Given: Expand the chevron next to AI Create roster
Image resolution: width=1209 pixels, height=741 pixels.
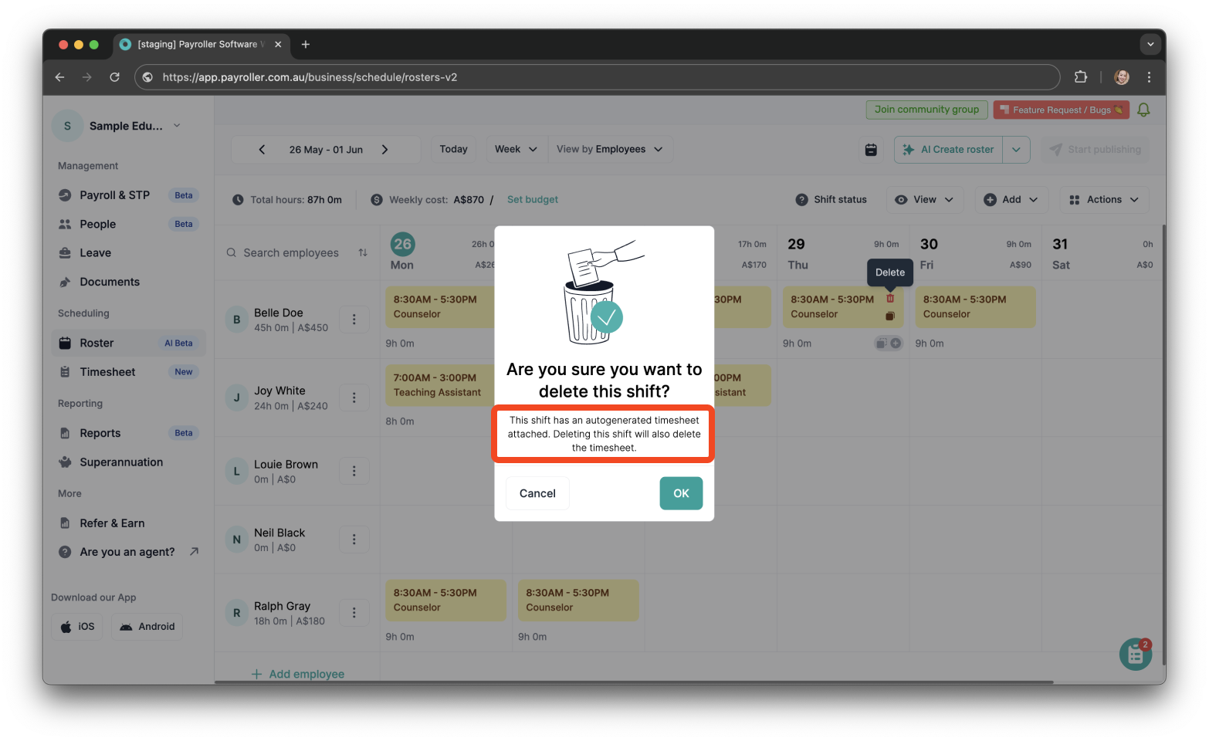Looking at the screenshot, I should (1017, 149).
